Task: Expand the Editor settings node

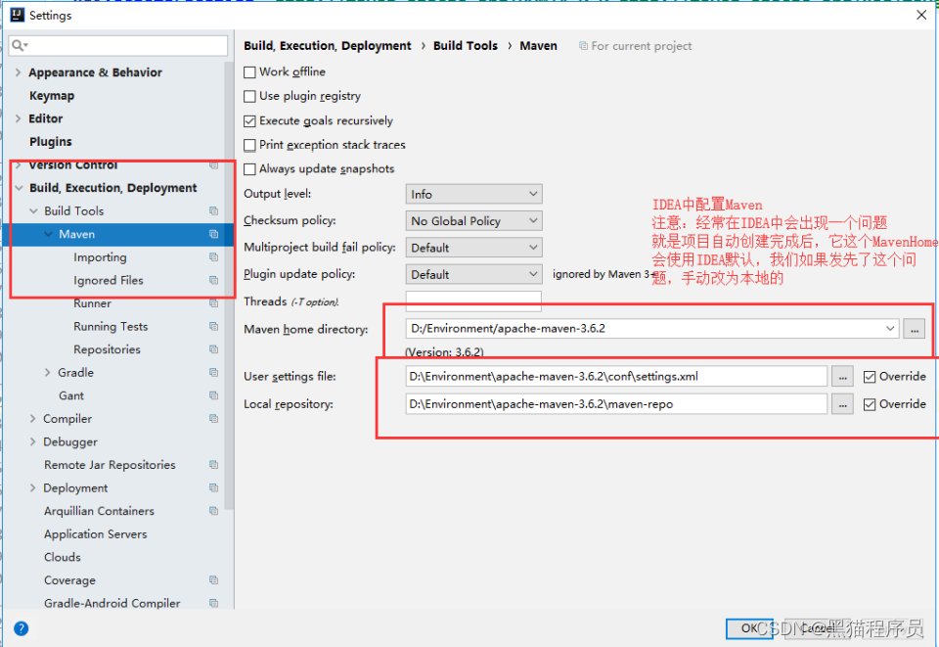Action: point(18,118)
